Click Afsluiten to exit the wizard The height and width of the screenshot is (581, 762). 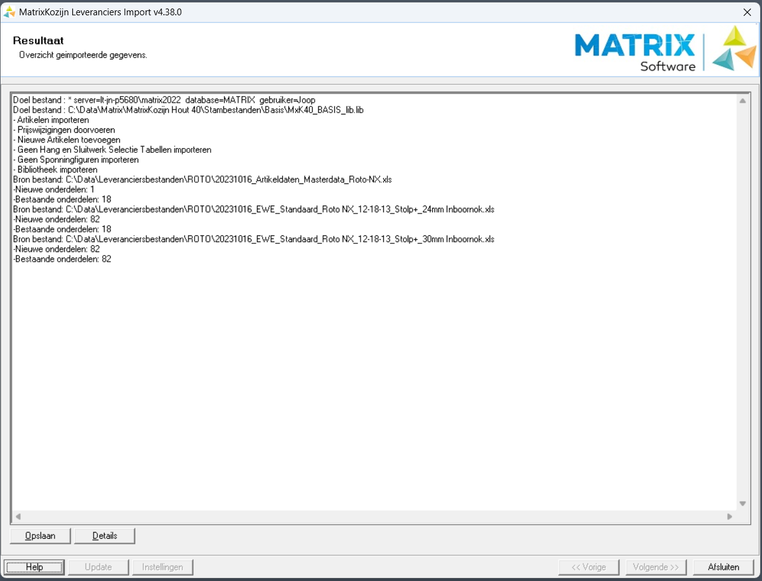[x=723, y=567]
